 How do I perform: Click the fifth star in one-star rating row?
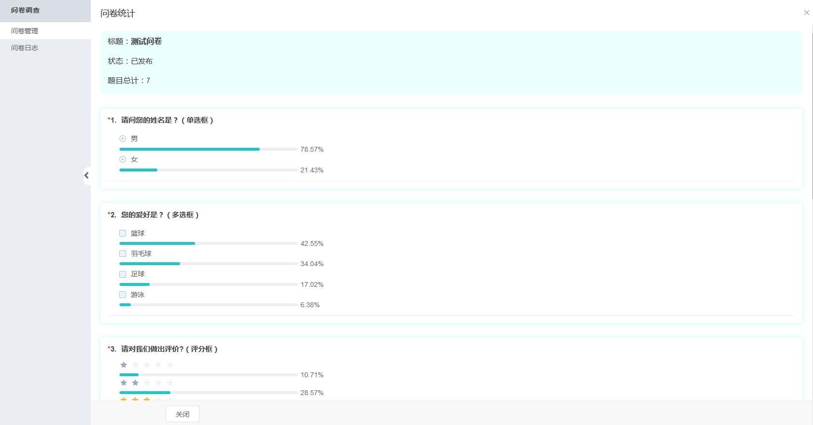coord(170,365)
